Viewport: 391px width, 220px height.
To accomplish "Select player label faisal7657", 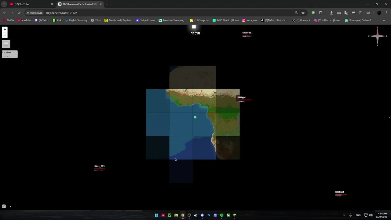I will point(247,33).
